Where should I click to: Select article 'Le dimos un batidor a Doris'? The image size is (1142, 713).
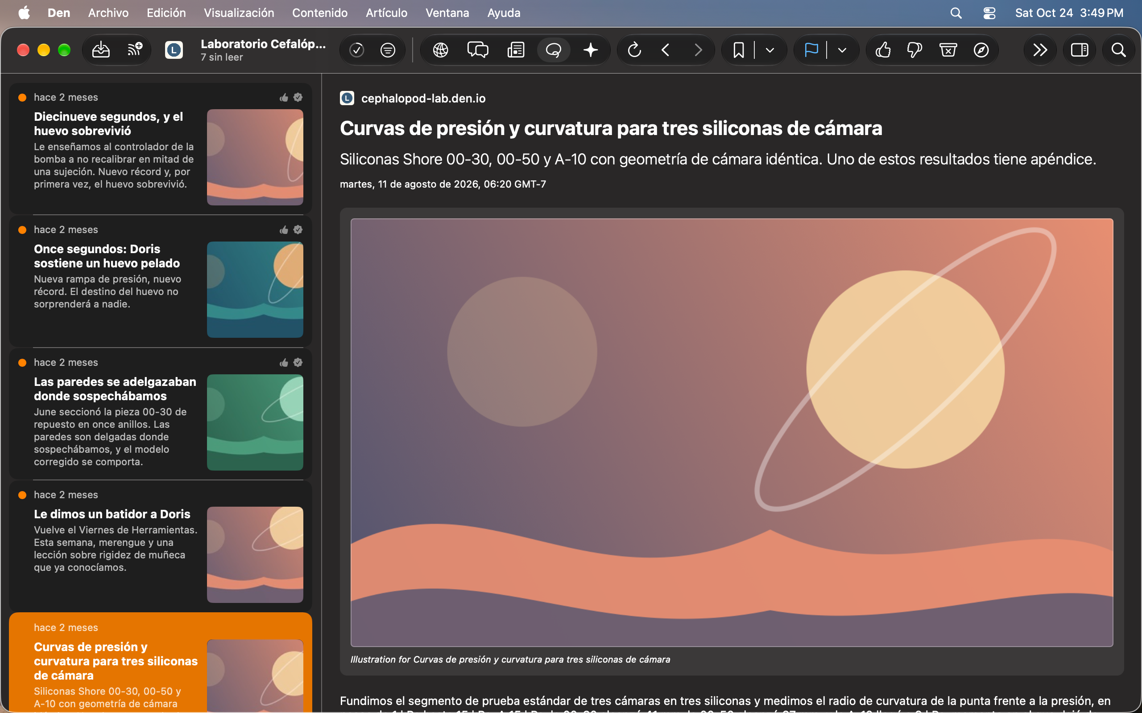[161, 546]
